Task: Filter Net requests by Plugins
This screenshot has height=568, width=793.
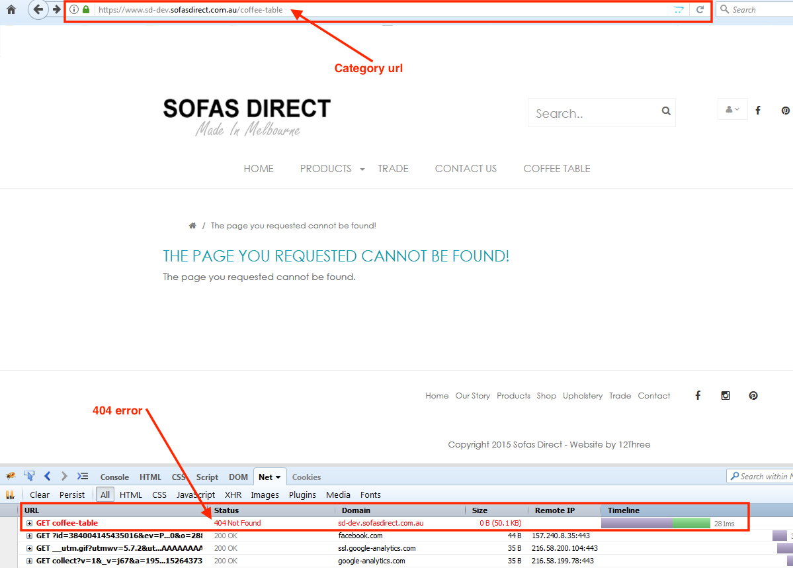Action: pos(302,495)
